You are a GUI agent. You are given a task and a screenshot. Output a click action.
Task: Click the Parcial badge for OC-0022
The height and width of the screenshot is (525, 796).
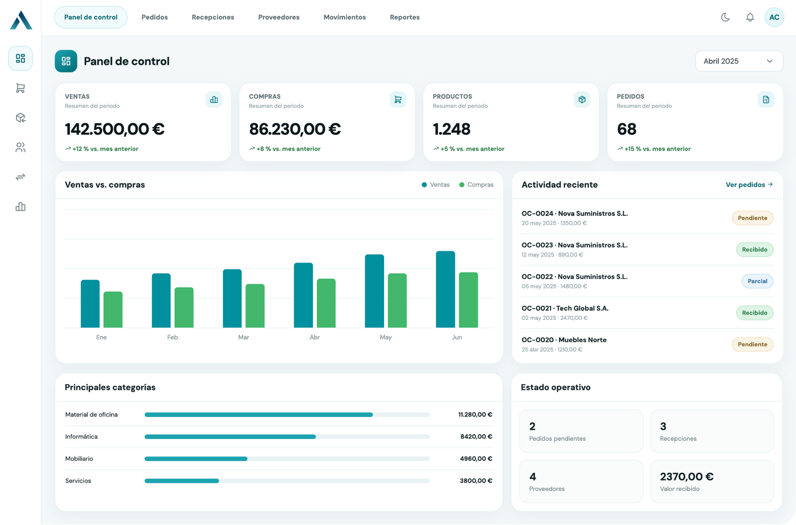pyautogui.click(x=757, y=281)
